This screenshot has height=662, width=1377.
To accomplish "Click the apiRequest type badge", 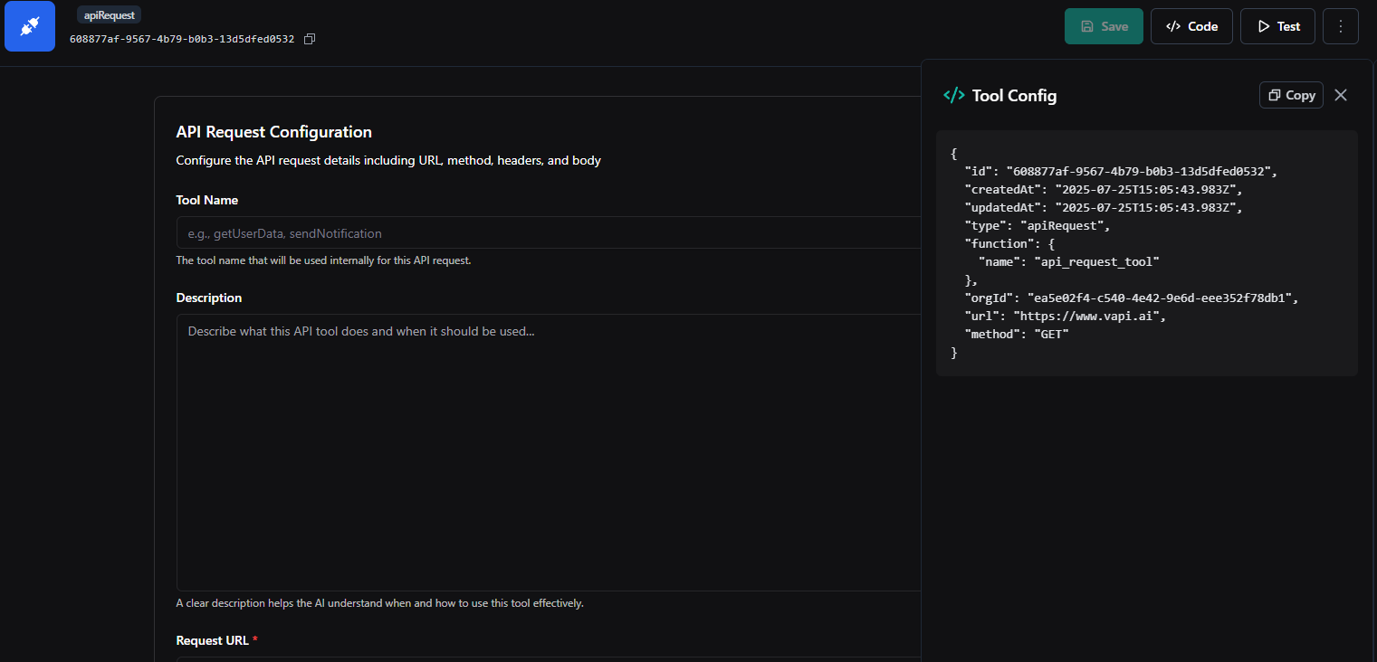I will click(x=109, y=15).
